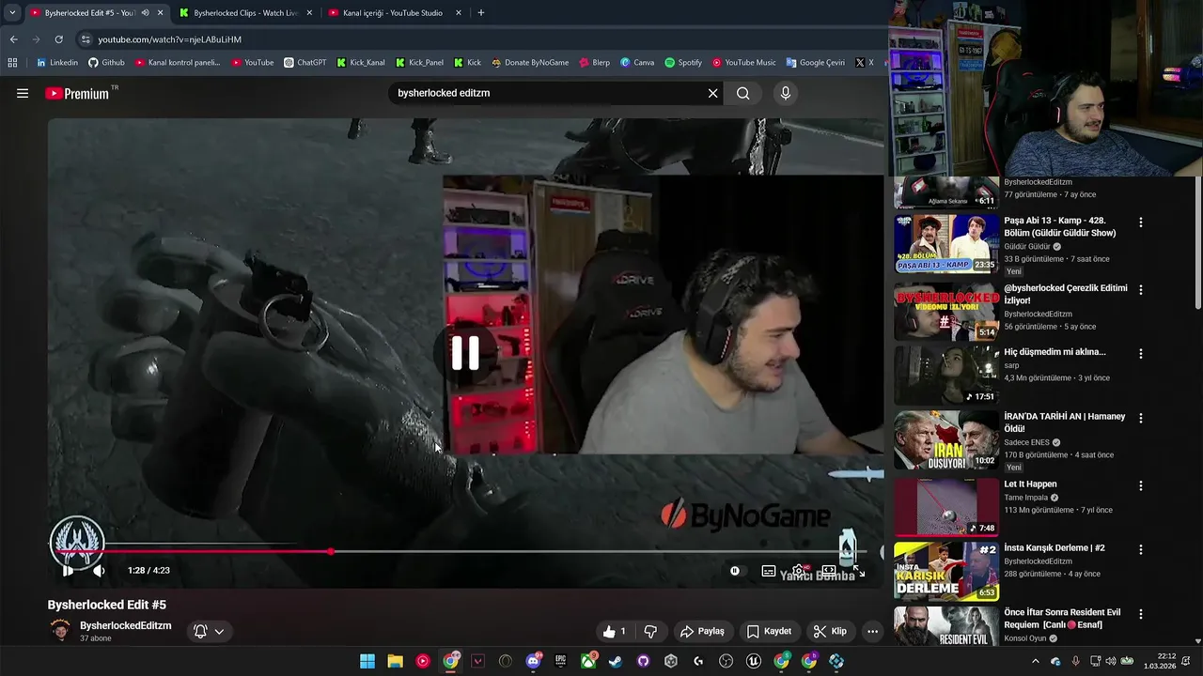Open options for Paşa Abi 13 video
This screenshot has height=676, width=1203.
[1141, 223]
